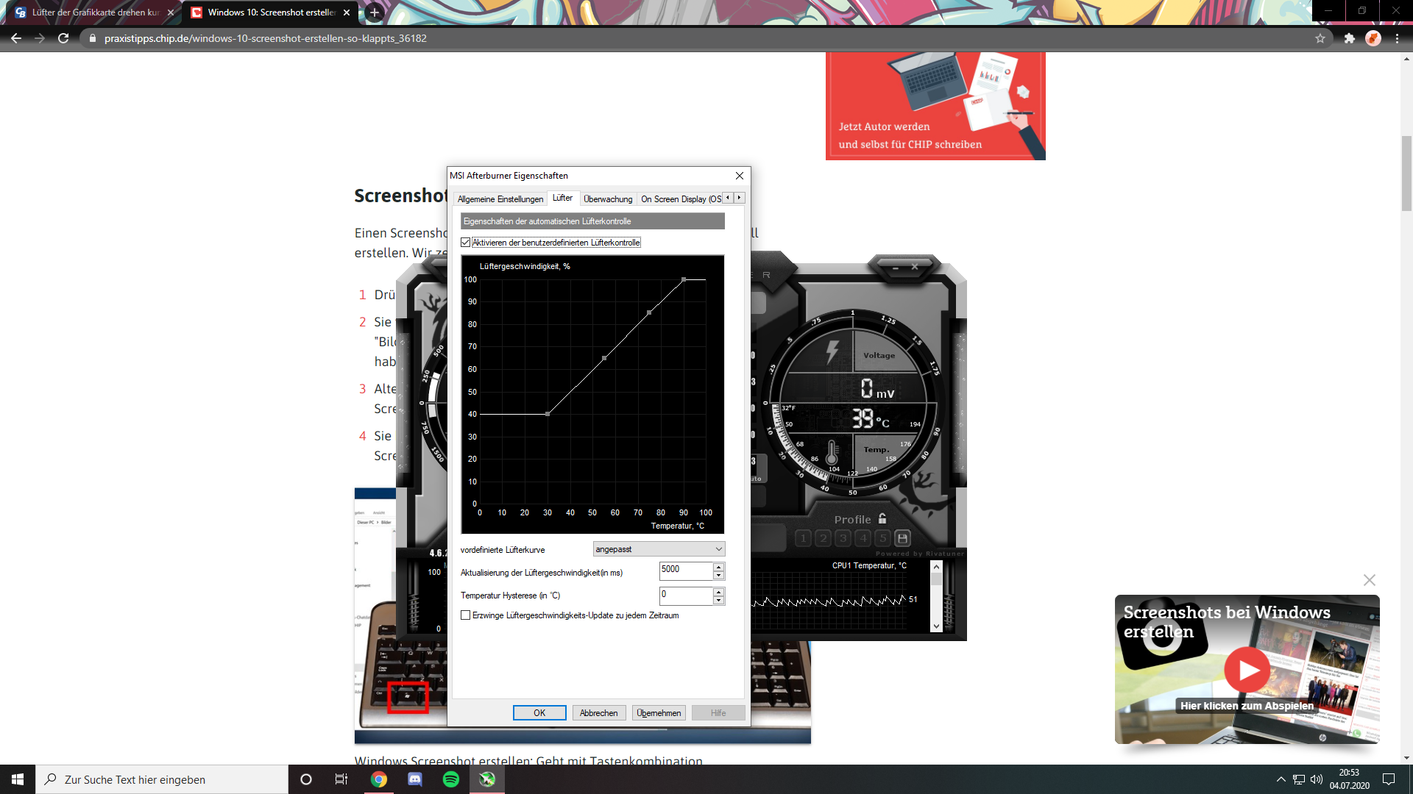Increase Temperatur Hysterese with up arrow
This screenshot has height=794, width=1413.
tap(718, 591)
